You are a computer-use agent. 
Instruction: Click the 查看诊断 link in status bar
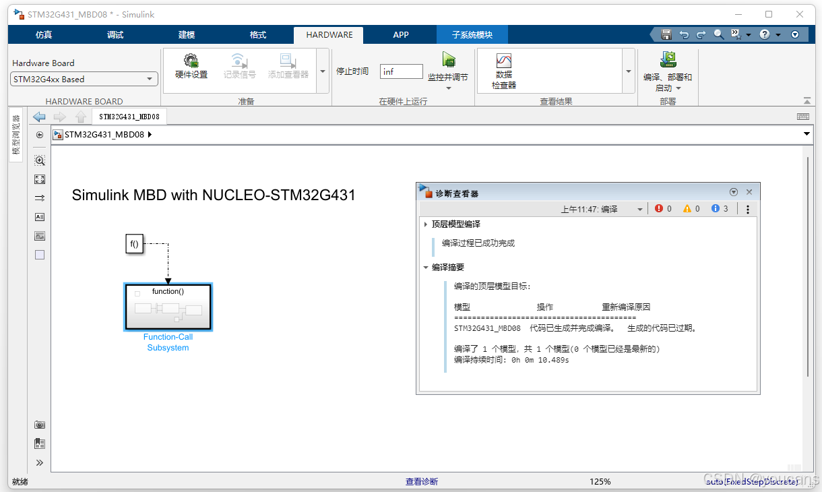tap(422, 482)
